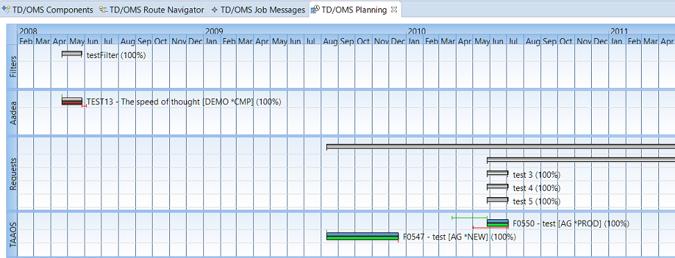Select the testFilter gantt bar
The image size is (675, 258).
[x=72, y=54]
